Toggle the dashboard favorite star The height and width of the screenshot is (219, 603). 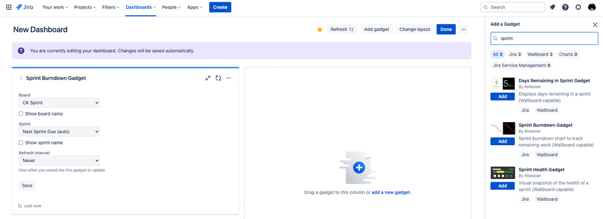(x=320, y=30)
